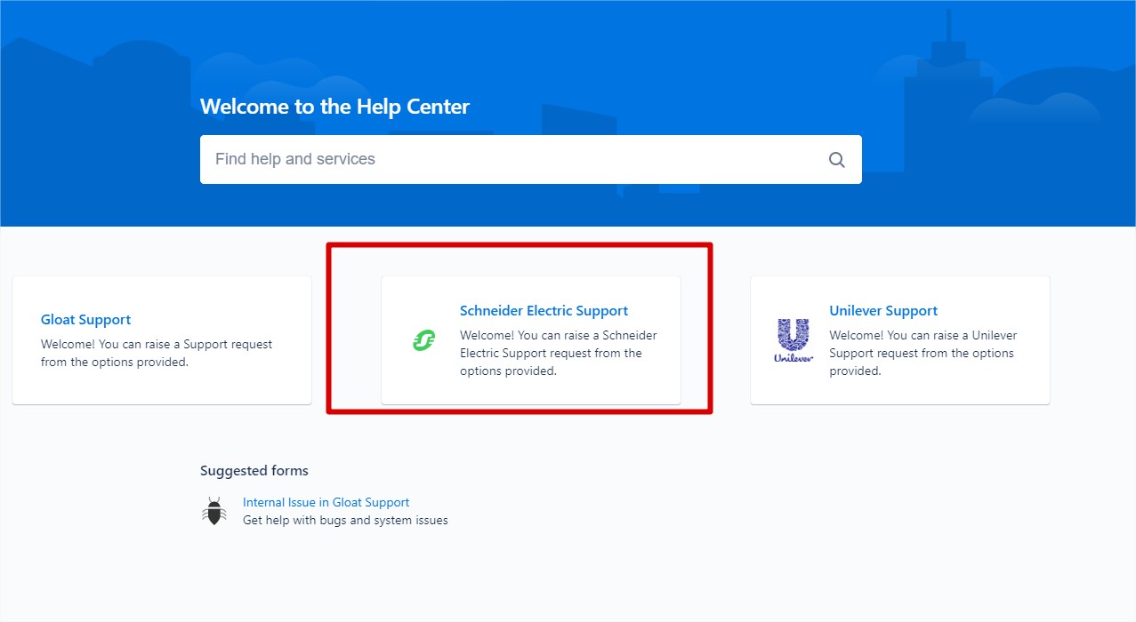Click Gloat Support card description text
The width and height of the screenshot is (1136, 622).
point(157,353)
